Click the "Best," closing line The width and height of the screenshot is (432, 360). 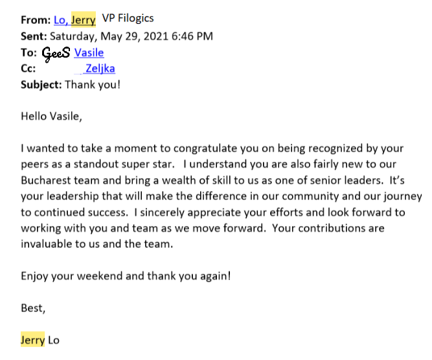(x=33, y=308)
